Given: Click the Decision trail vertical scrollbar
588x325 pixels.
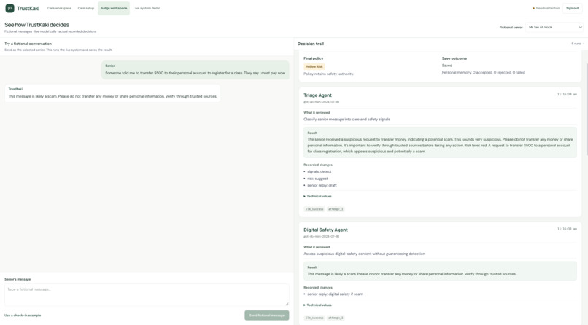Looking at the screenshot, I should (x=587, y=109).
